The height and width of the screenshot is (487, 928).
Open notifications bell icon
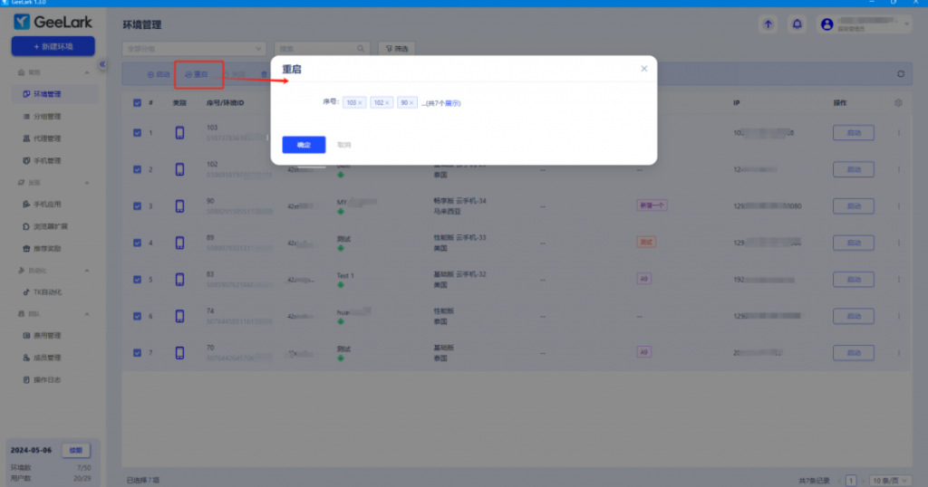(797, 24)
